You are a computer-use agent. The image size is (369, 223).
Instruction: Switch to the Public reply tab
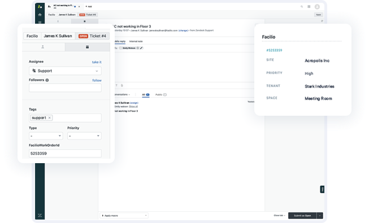pyautogui.click(x=120, y=41)
